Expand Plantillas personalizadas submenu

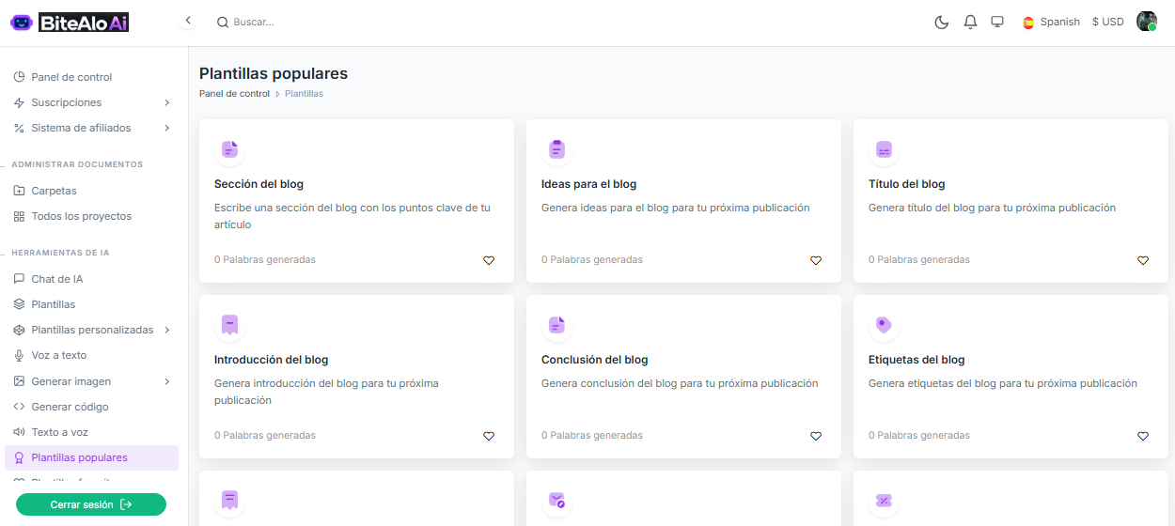166,330
